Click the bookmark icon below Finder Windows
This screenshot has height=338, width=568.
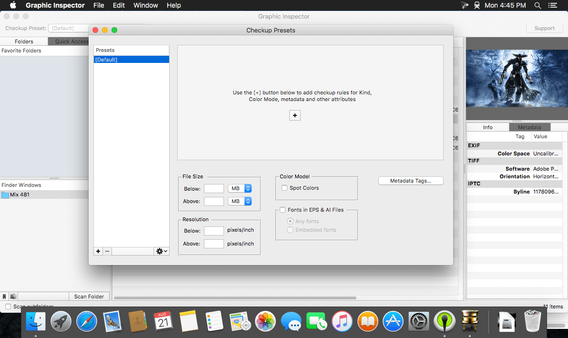5,297
